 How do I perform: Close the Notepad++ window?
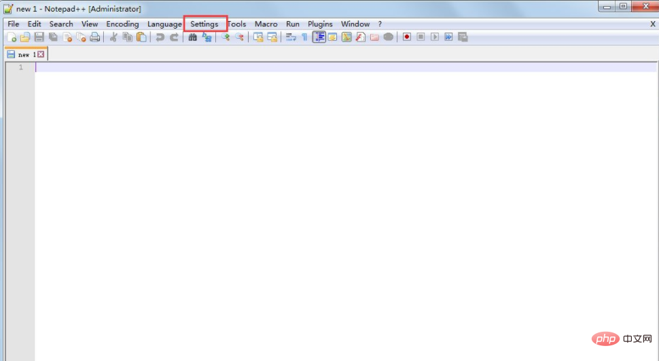click(645, 6)
